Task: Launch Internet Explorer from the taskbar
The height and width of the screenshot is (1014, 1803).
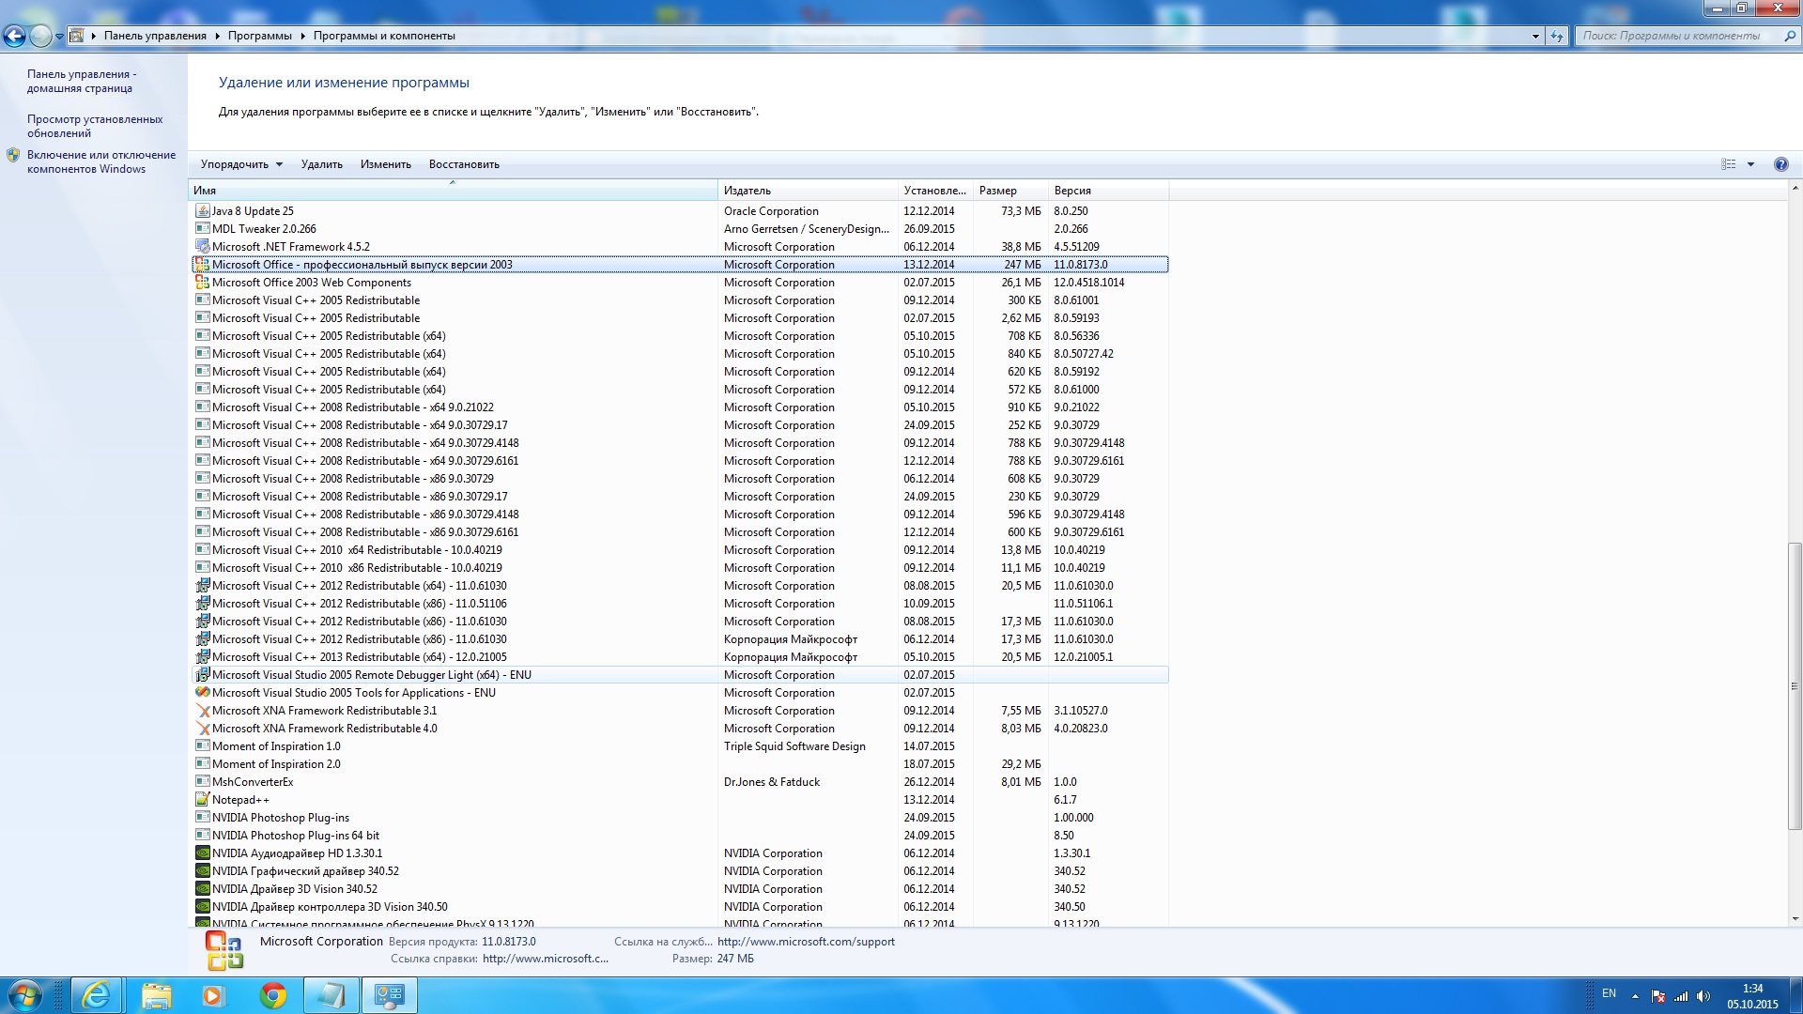Action: 97,995
